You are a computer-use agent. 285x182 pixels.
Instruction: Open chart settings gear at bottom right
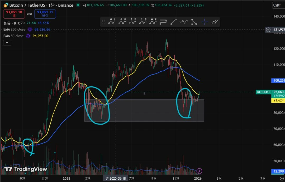point(282,179)
